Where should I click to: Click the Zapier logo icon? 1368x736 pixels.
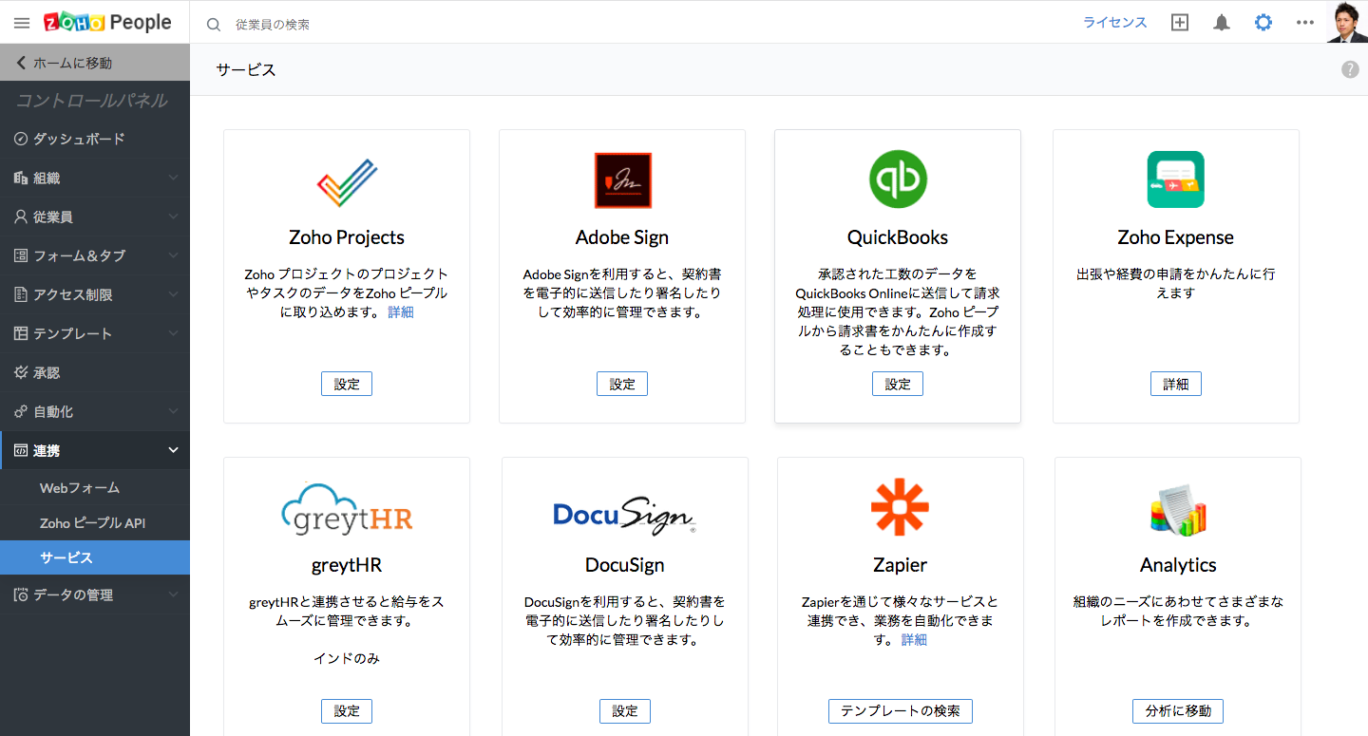(x=900, y=507)
